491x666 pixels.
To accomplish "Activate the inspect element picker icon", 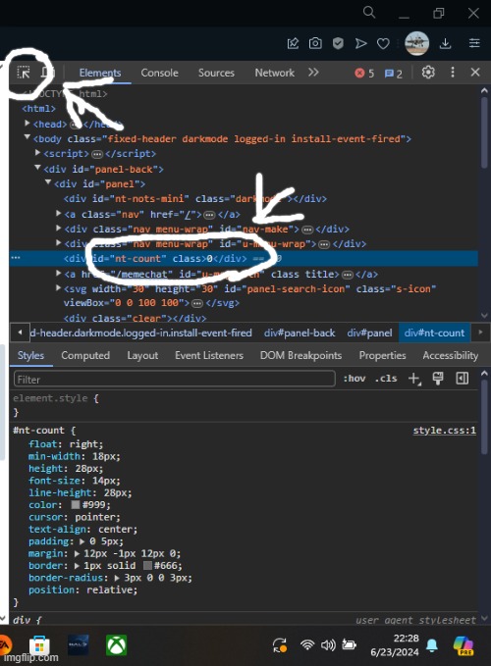I will tap(24, 73).
